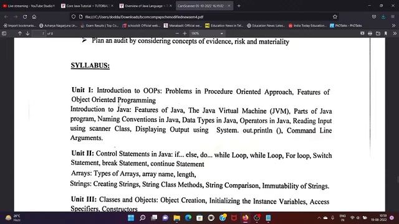
Task: Show hidden system tray icons
Action: point(319,218)
